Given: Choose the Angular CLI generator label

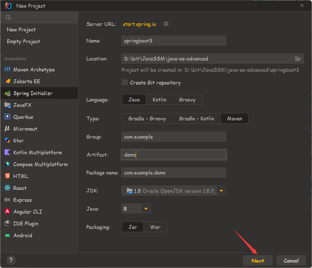Looking at the screenshot, I should tap(28, 212).
